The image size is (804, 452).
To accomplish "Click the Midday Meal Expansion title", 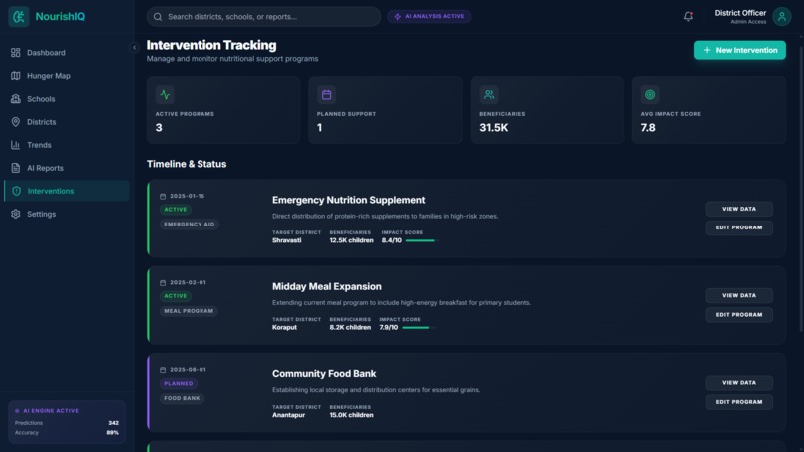I will [327, 287].
